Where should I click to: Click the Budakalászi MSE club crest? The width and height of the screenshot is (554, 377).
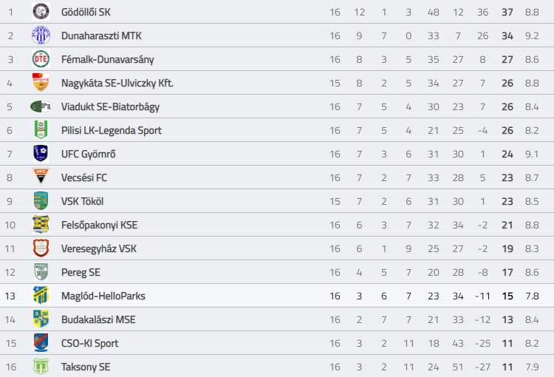pos(41,319)
